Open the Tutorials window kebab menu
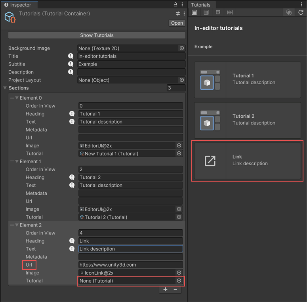The height and width of the screenshot is (302, 307). (301, 5)
